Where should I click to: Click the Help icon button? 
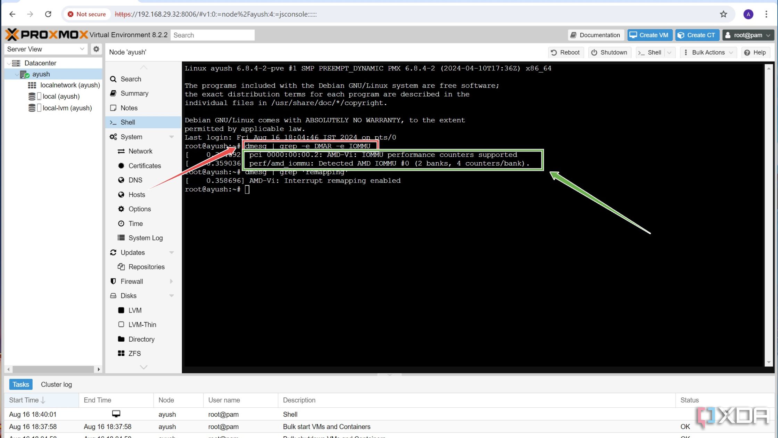tap(755, 52)
